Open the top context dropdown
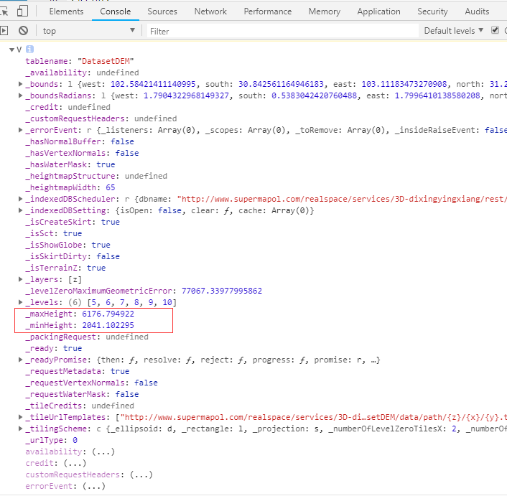Screen dimensions: 507x496 pos(89,31)
